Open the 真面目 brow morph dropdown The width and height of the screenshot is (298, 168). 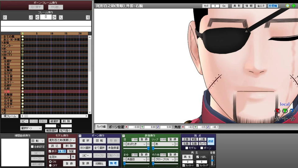click(x=136, y=159)
